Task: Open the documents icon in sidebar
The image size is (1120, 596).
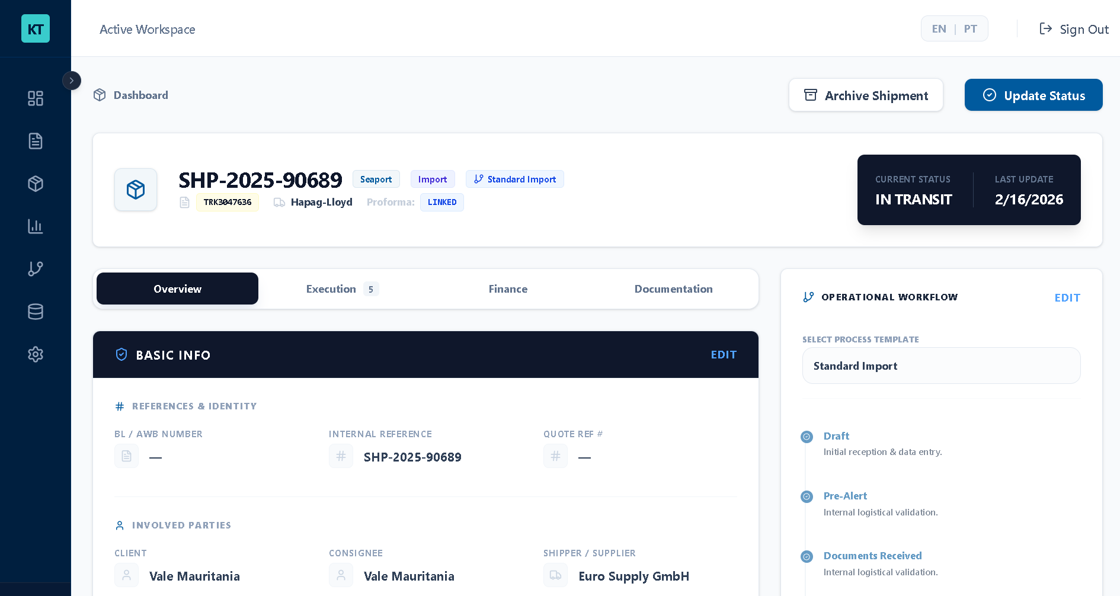Action: (x=36, y=141)
